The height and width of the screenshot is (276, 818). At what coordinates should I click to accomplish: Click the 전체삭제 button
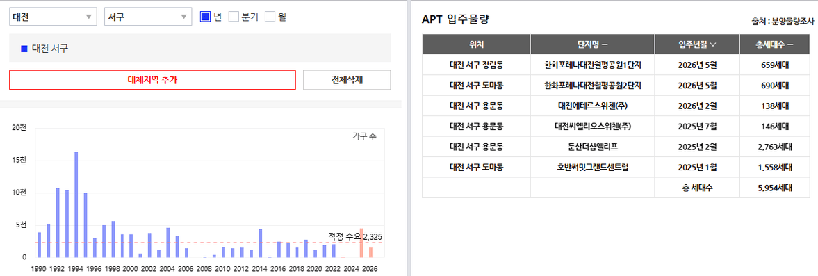click(346, 80)
